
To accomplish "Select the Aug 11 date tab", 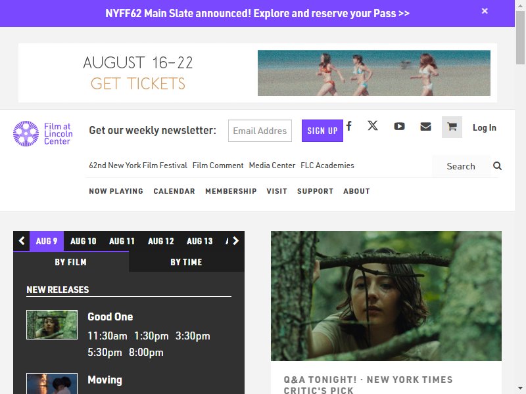I will (x=122, y=241).
